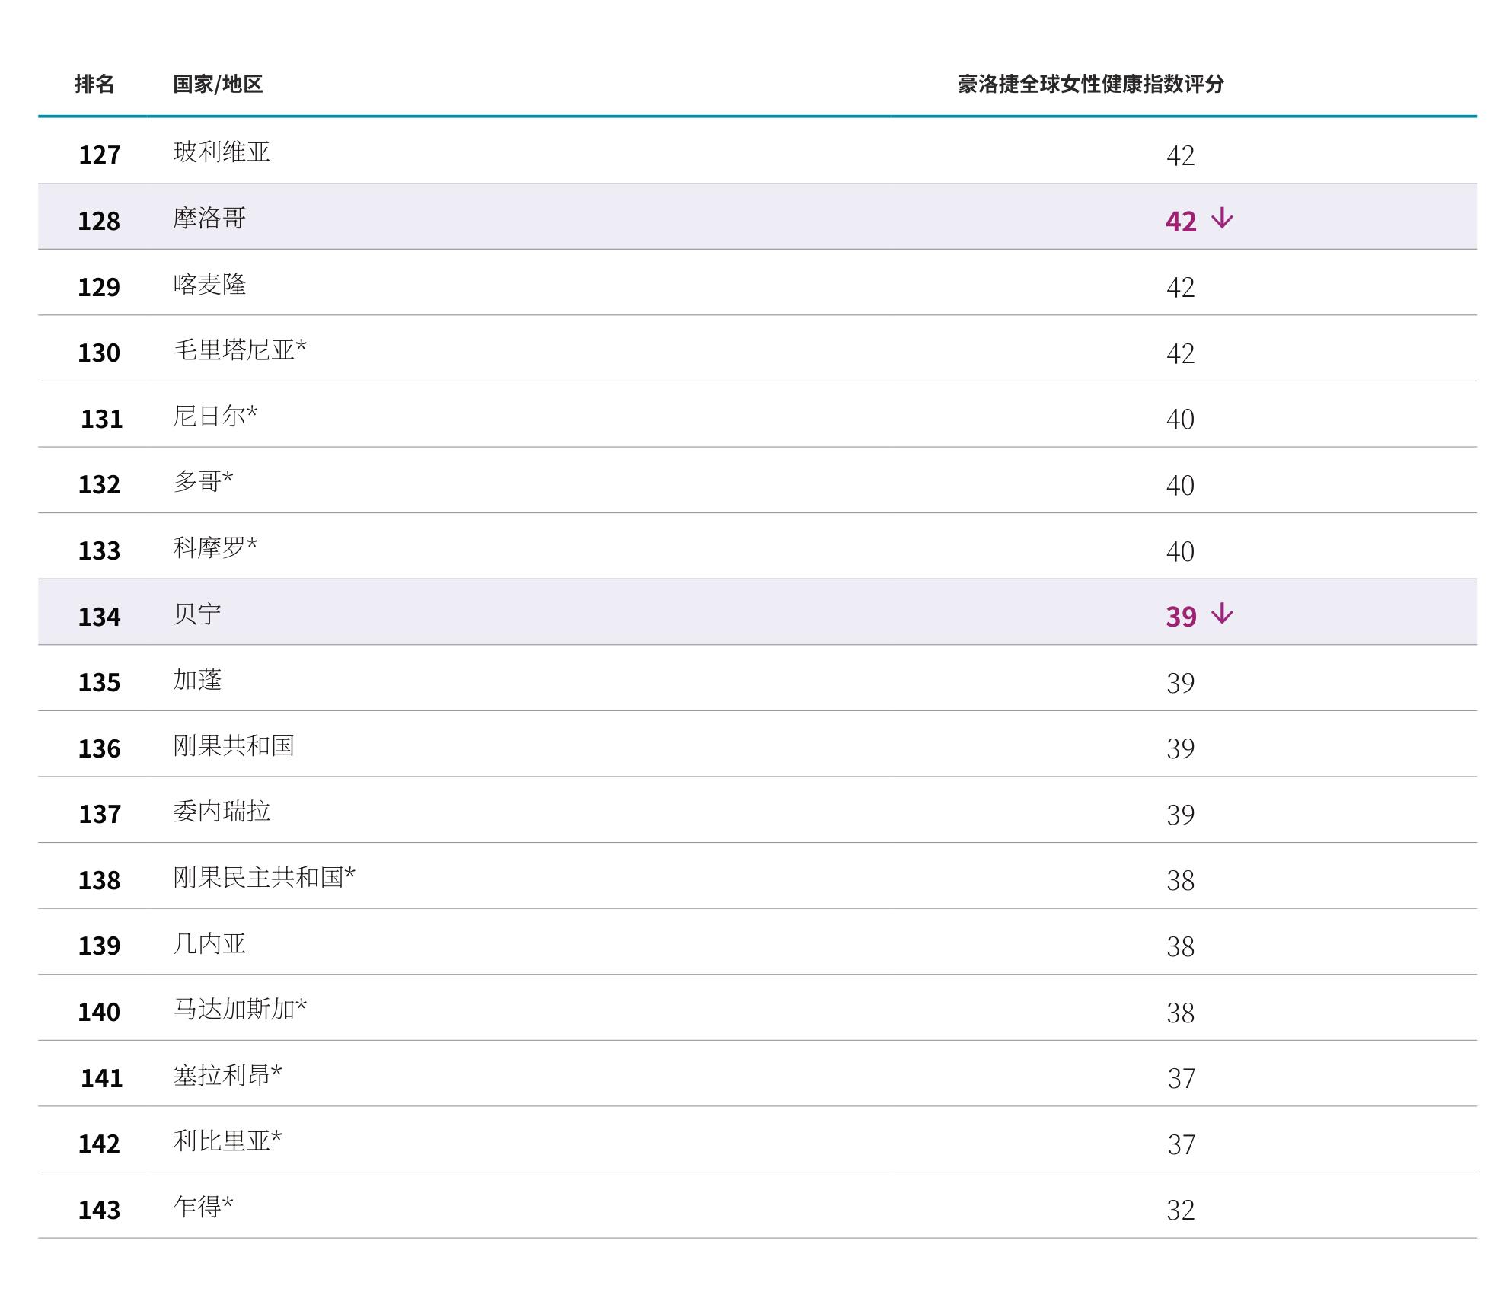Viewport: 1512px width, 1308px height.
Task: Click the 毛里塔尼亚* entry
Action: click(x=240, y=349)
